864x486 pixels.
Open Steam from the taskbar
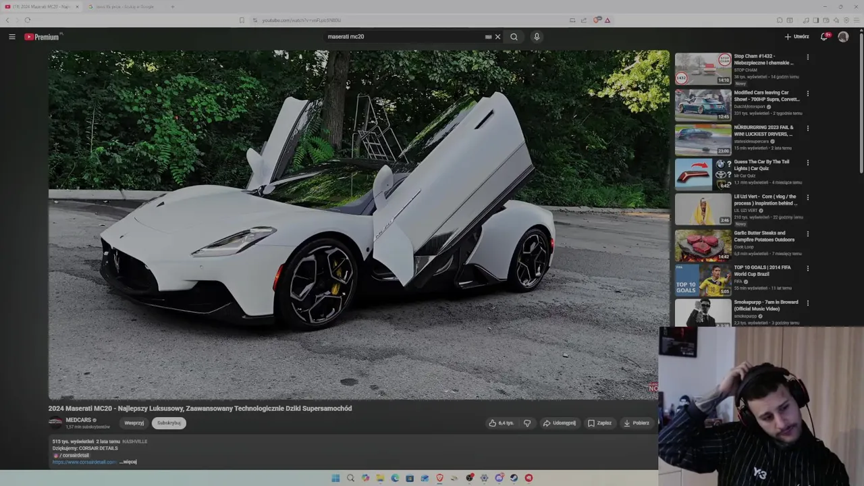(514, 478)
